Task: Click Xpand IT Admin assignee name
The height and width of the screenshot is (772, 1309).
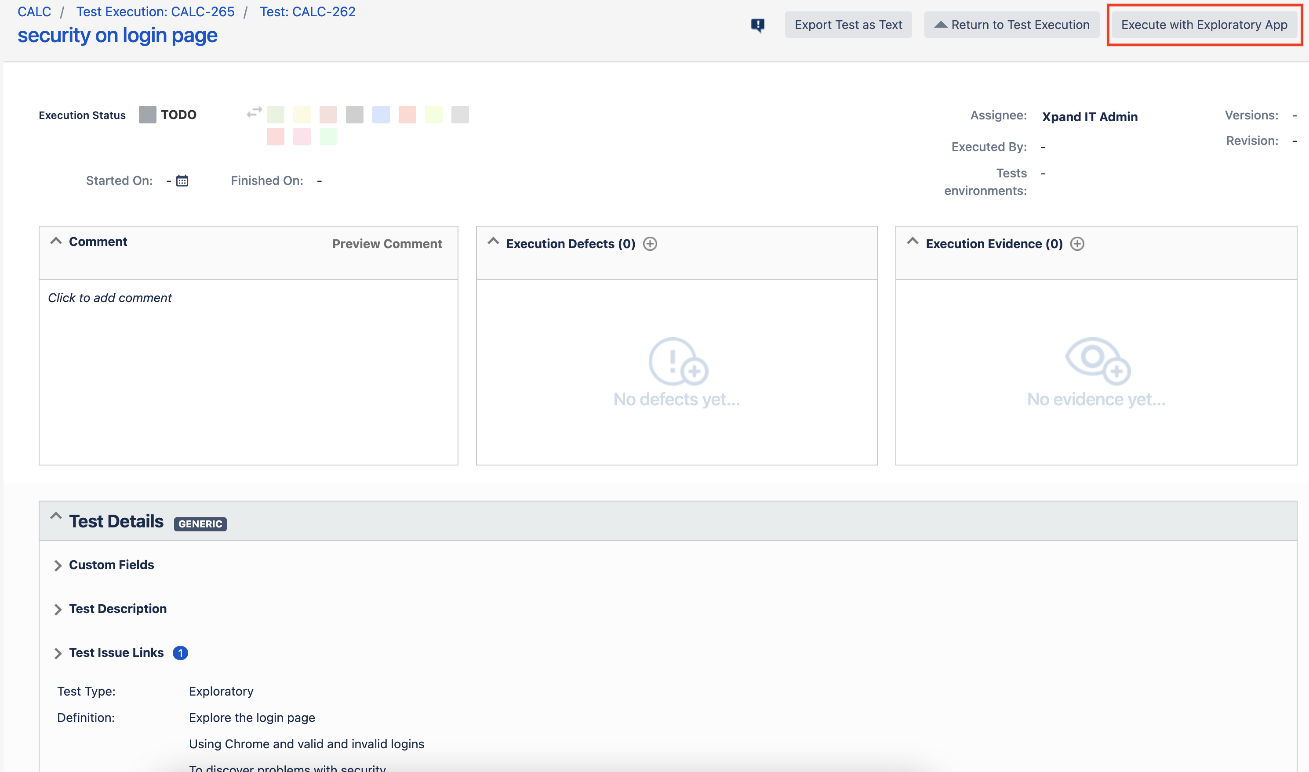Action: [x=1090, y=116]
